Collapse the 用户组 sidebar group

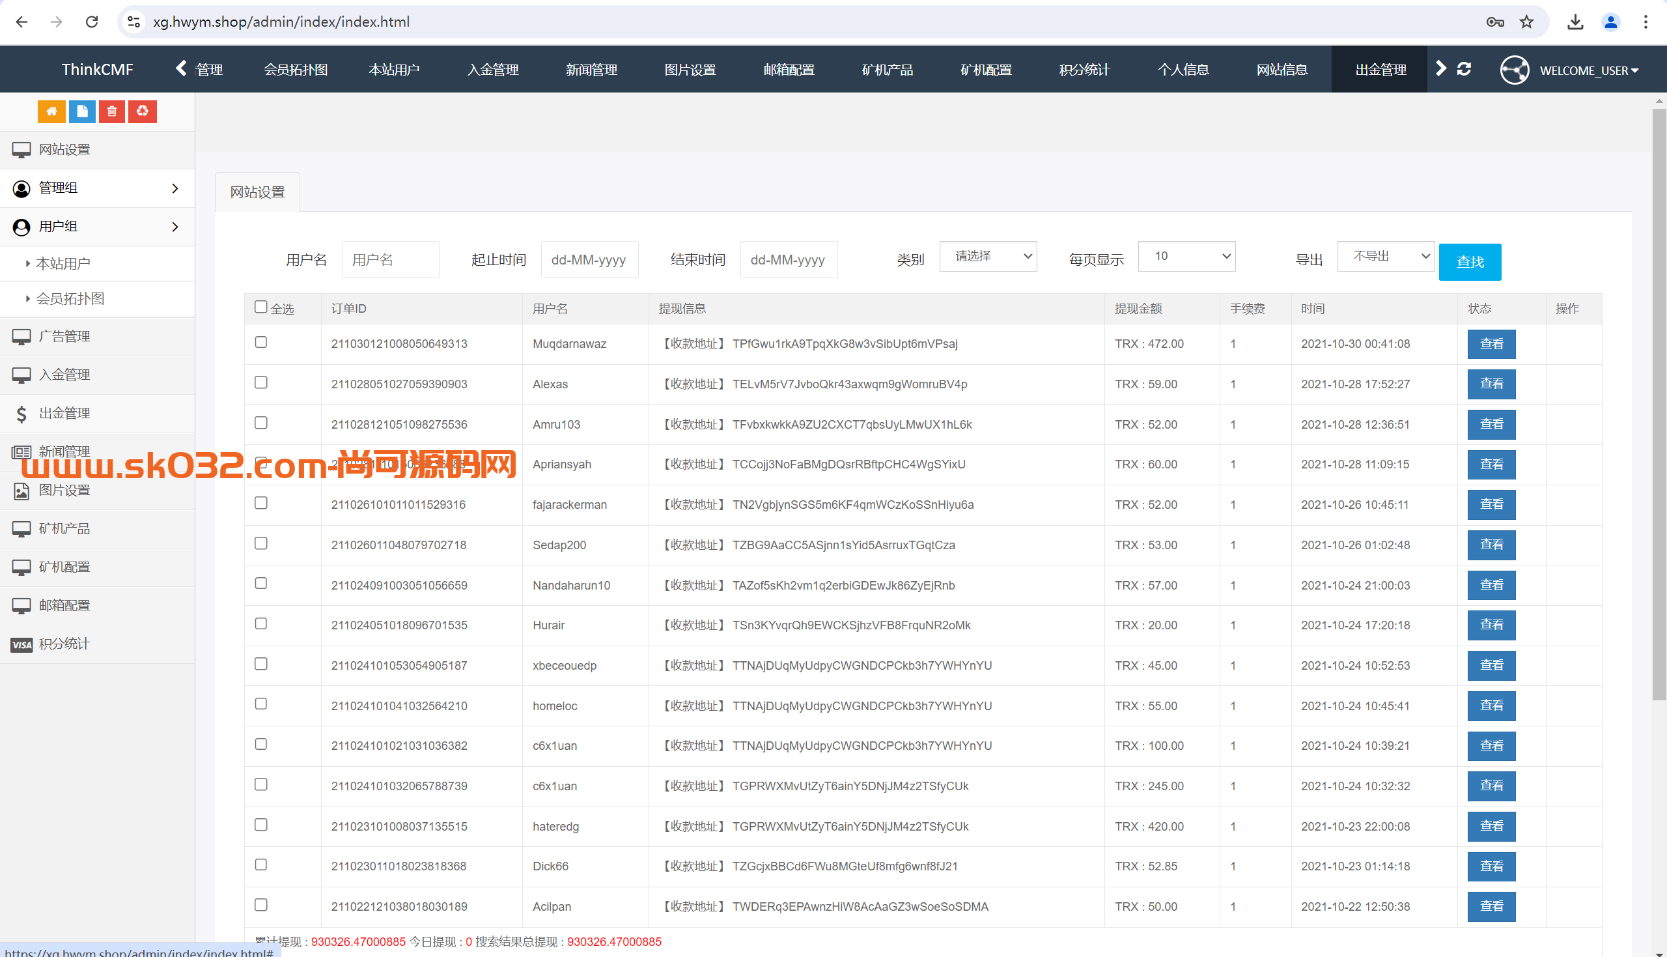97,227
